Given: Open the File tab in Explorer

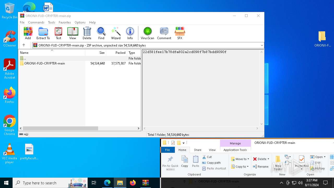Looking at the screenshot, I should coord(168,150).
